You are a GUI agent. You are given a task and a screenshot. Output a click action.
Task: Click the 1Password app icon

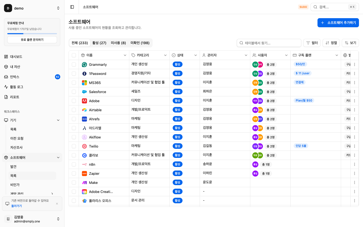(84, 74)
